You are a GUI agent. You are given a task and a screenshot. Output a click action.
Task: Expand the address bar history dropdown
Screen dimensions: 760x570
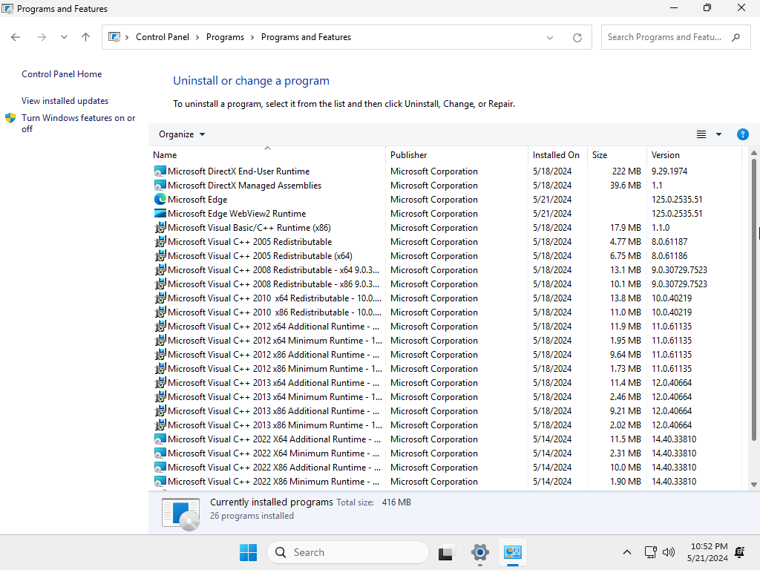550,37
